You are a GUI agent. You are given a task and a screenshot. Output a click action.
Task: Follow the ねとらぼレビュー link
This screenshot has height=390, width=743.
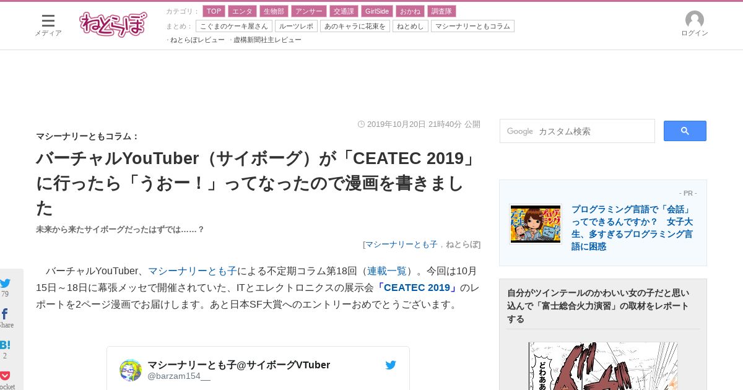(197, 40)
